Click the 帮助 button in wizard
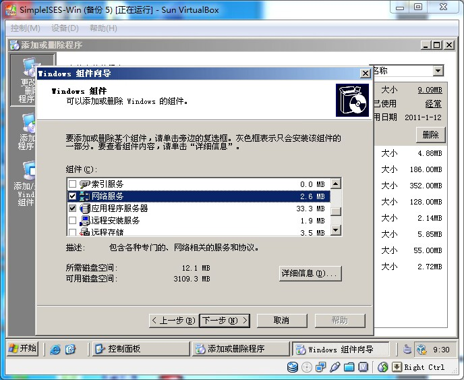Viewport: 464px width, 380px height. 340,321
